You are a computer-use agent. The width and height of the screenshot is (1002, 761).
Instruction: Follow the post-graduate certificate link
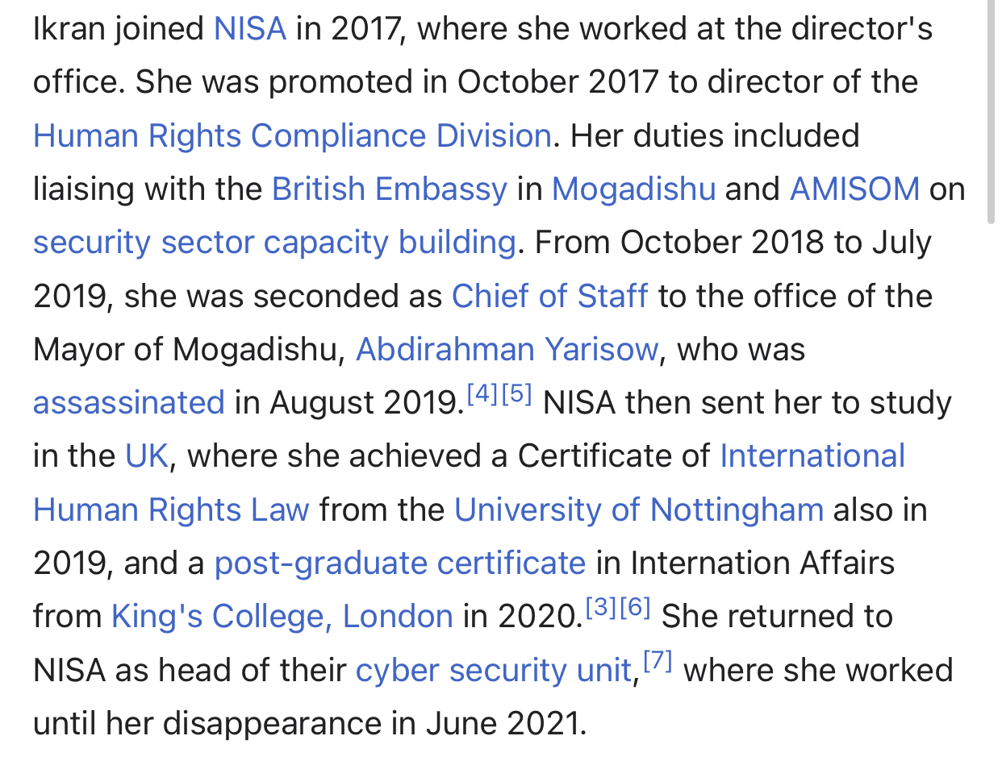(x=400, y=563)
